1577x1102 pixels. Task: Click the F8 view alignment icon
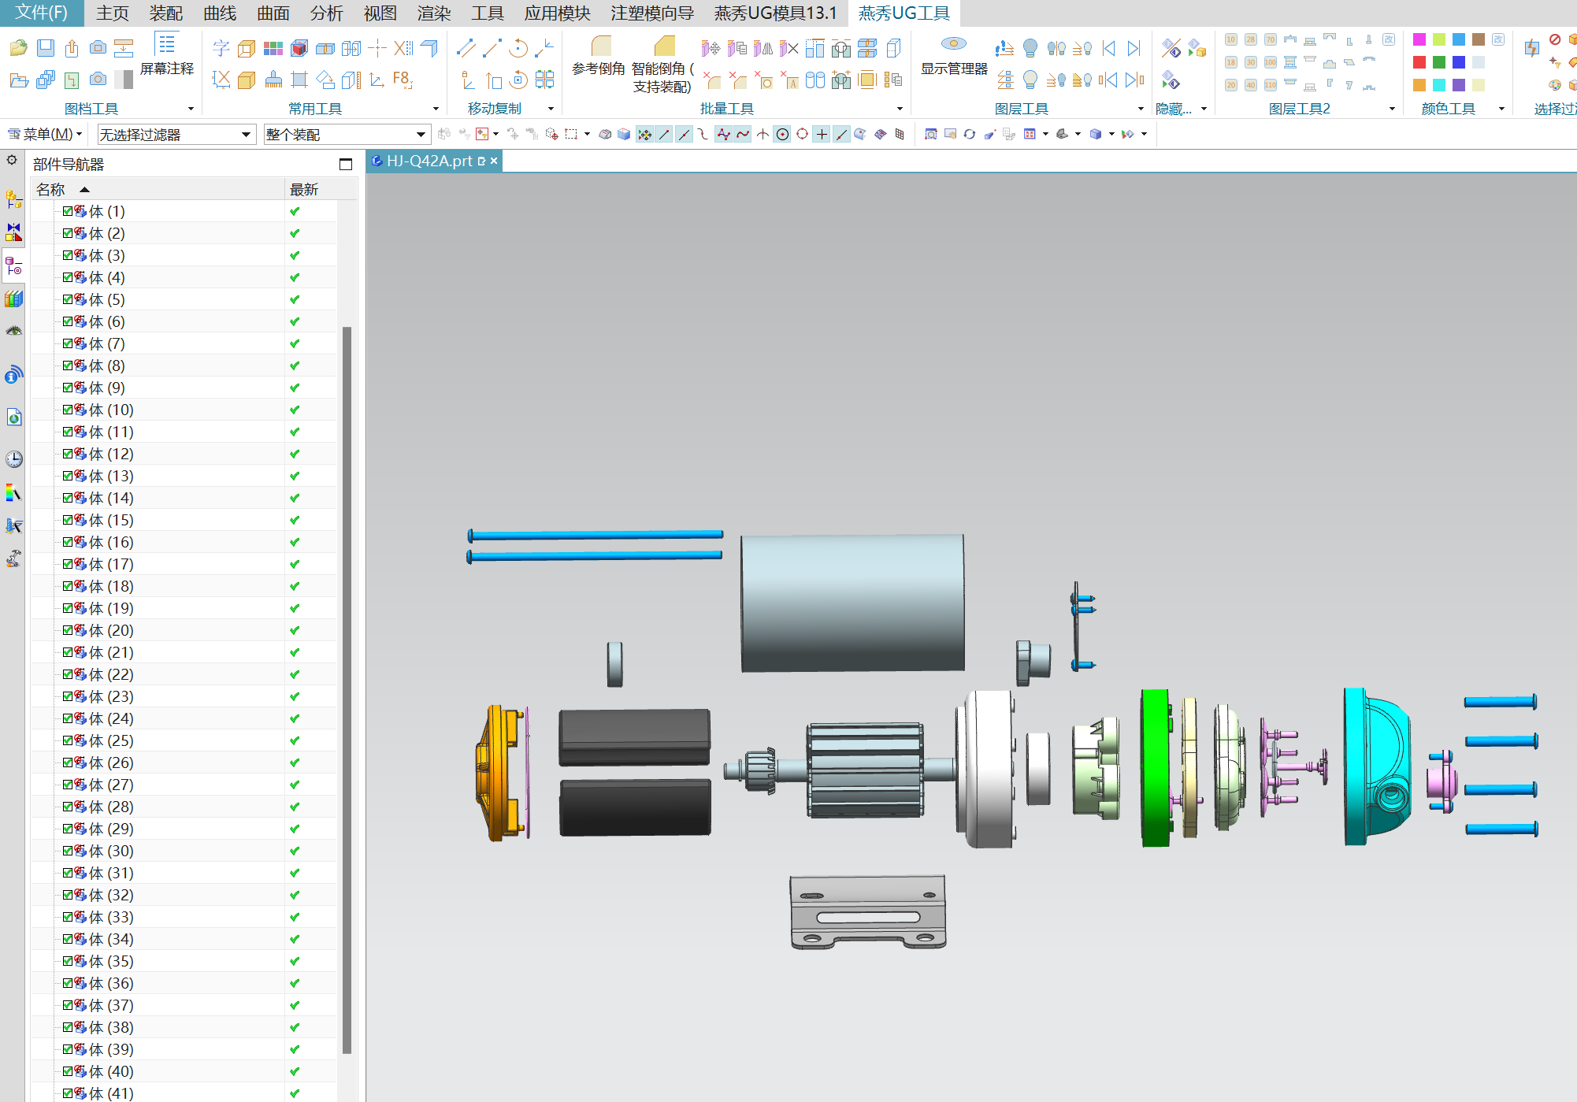pyautogui.click(x=402, y=79)
